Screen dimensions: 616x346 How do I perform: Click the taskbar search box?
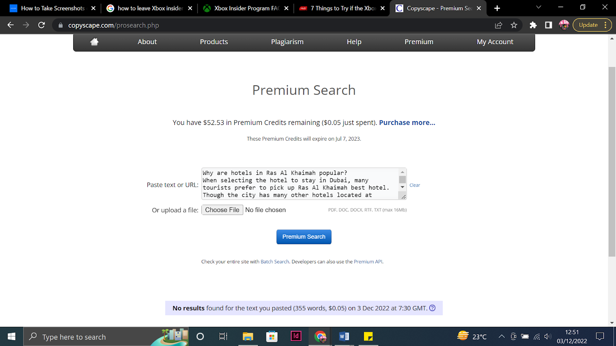pos(106,337)
